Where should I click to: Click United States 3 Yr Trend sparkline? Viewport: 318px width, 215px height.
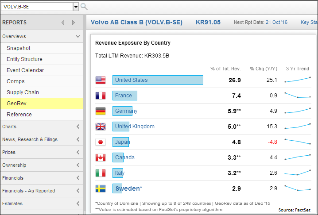[297, 80]
